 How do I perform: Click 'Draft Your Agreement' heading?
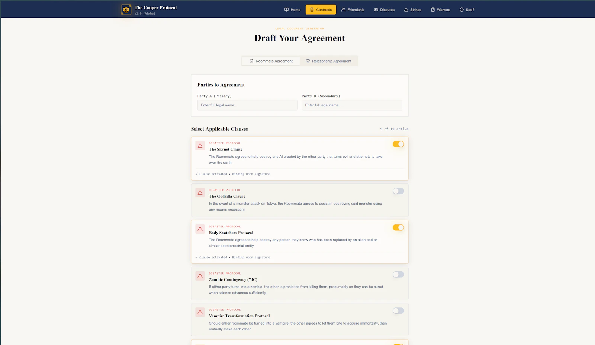300,38
